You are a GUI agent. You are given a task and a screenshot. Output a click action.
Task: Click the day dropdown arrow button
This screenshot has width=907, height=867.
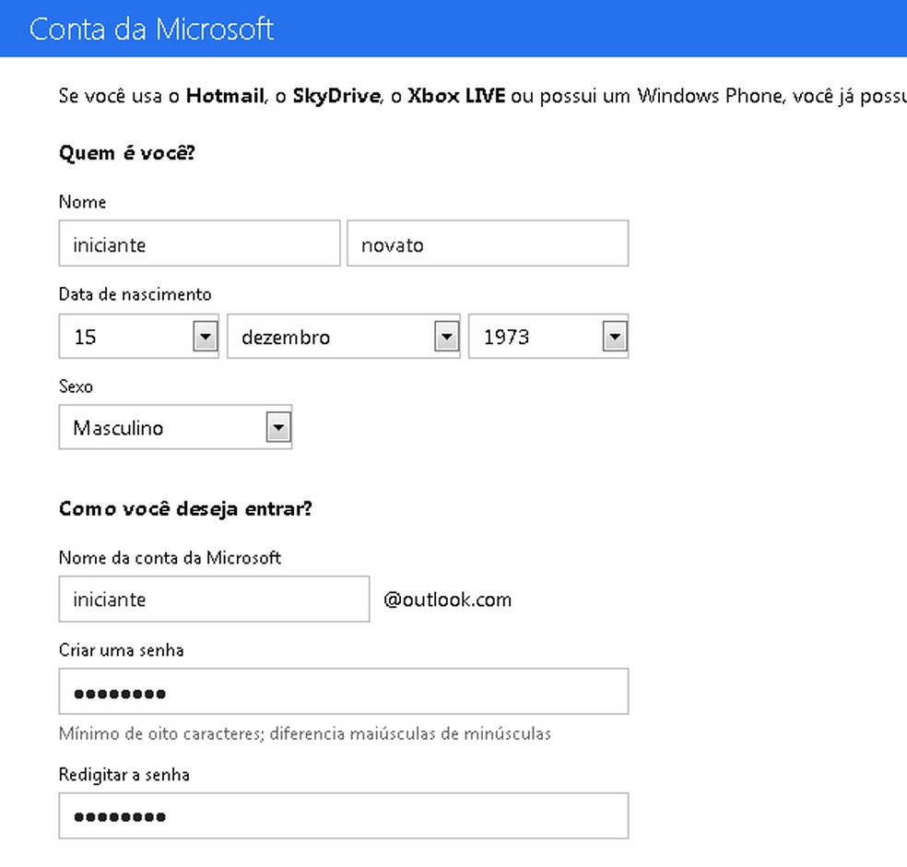pyautogui.click(x=205, y=338)
